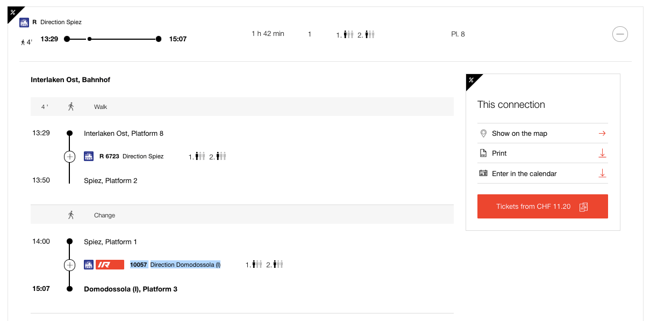Click the calendar icon
The image size is (650, 321).
click(483, 173)
